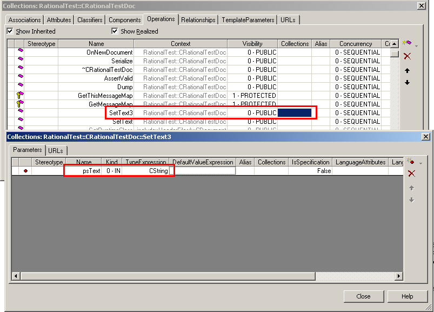This screenshot has width=434, height=312.
Task: Click the operation icon beside OnNewDocument
Action: [21, 50]
